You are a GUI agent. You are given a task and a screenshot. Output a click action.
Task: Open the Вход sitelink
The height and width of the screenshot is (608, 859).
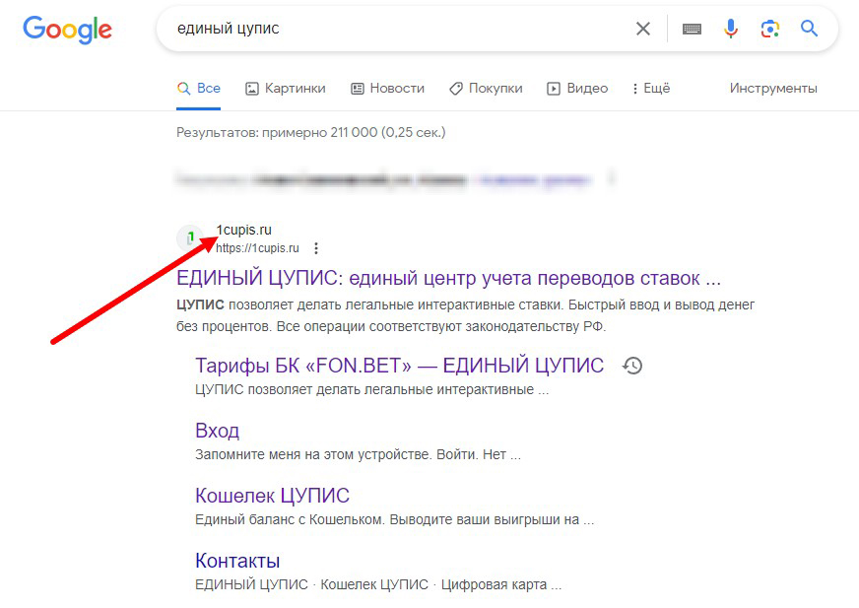[217, 431]
